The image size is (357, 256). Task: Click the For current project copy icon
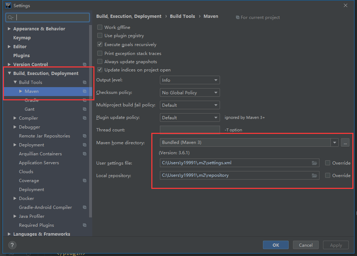[x=238, y=17]
